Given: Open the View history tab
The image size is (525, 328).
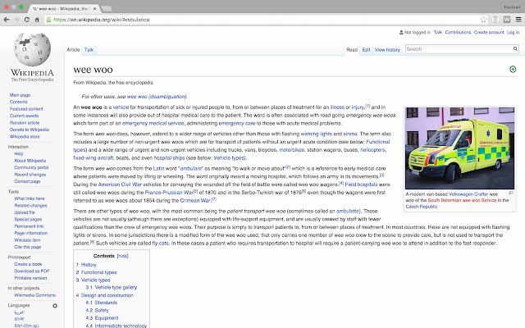Looking at the screenshot, I should point(387,50).
